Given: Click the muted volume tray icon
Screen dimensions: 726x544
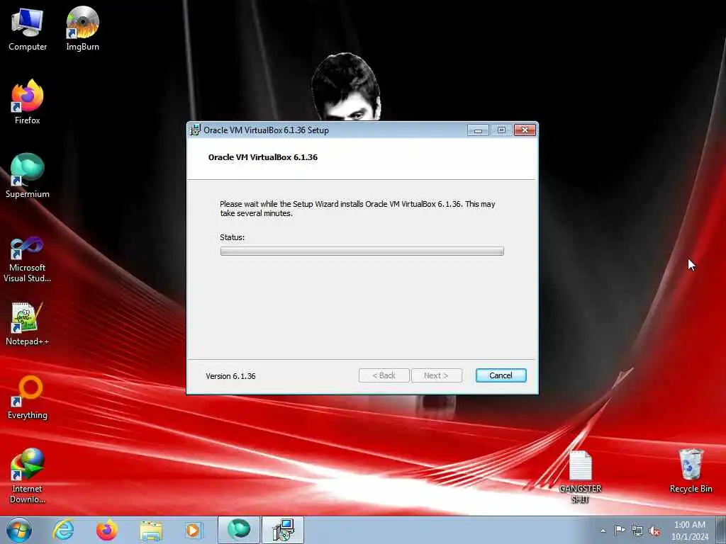Looking at the screenshot, I should pos(654,531).
